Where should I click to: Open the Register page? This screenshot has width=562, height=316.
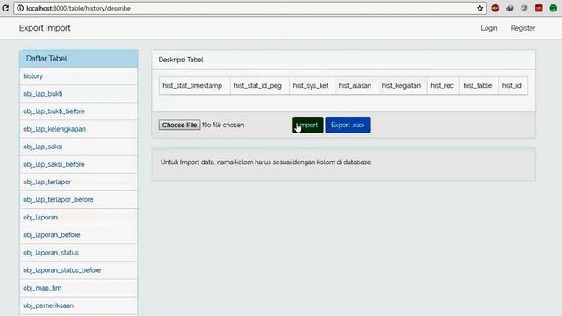(522, 28)
